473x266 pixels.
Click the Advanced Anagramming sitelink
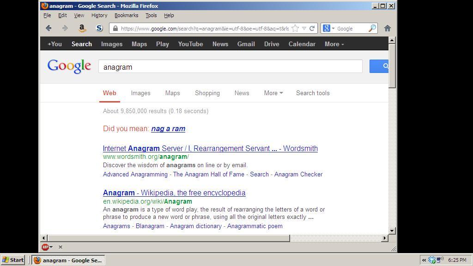coord(135,174)
